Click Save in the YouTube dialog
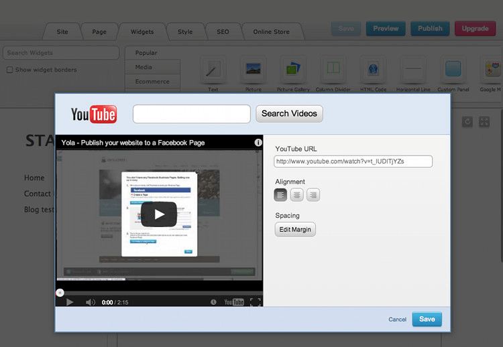Screen dimensions: 503x347 [427, 319]
